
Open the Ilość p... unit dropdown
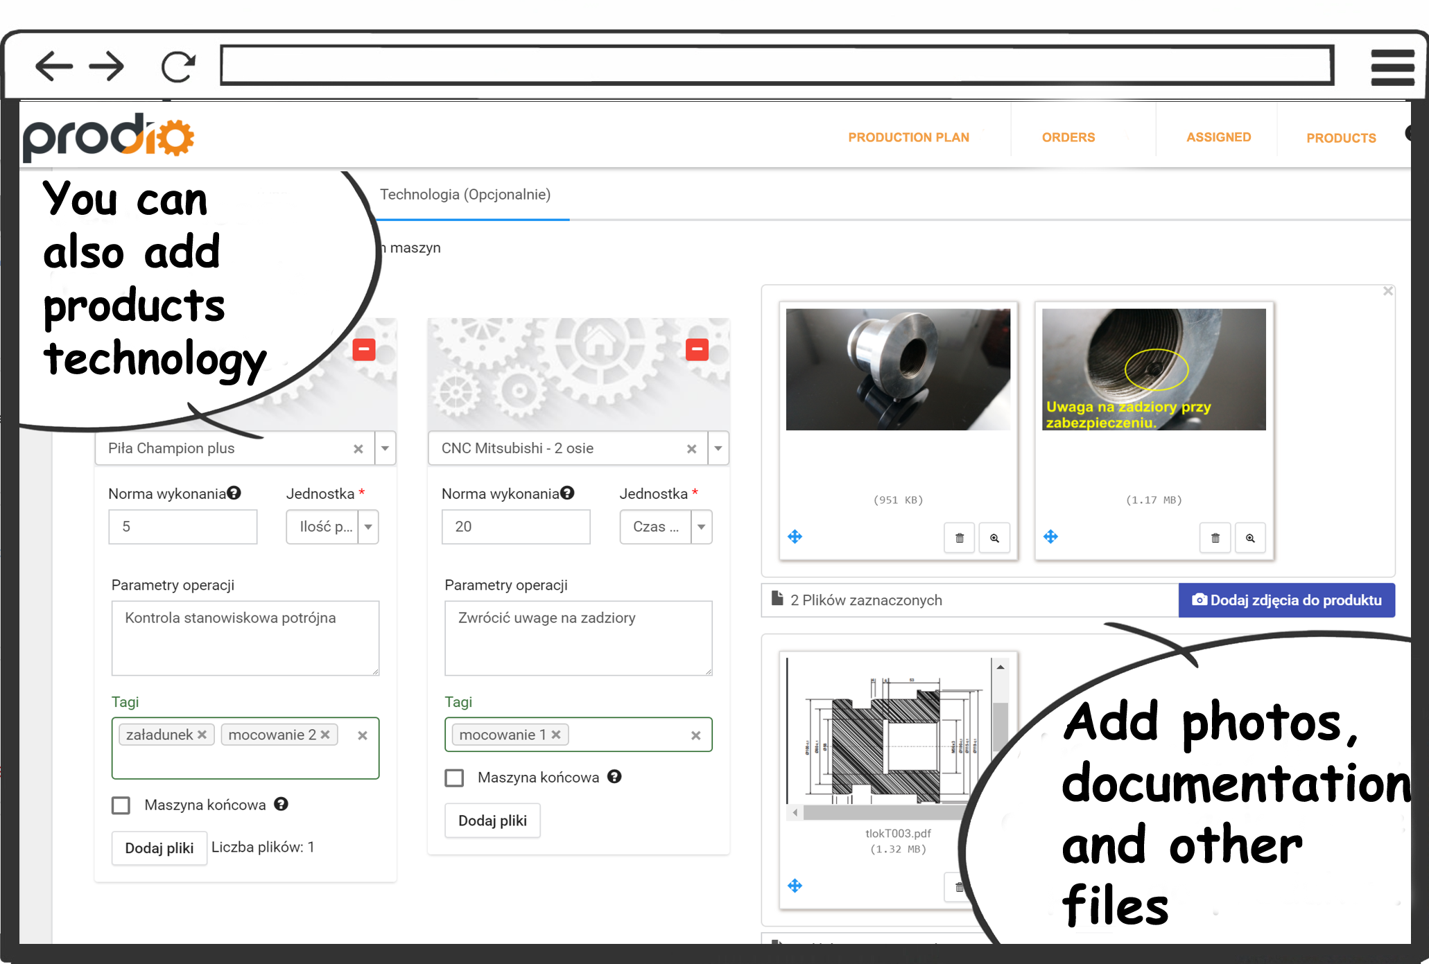click(332, 527)
